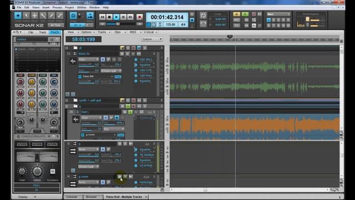Switch to the ProCh inspector tab
This screenshot has height=200, width=355.
point(55,32)
